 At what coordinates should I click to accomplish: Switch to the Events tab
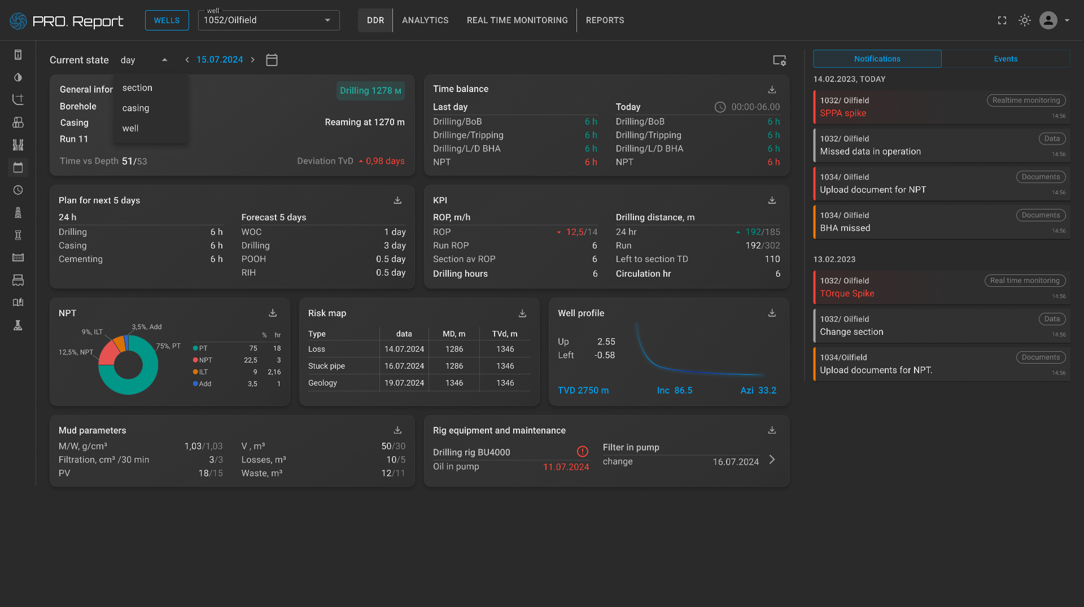(x=1006, y=59)
